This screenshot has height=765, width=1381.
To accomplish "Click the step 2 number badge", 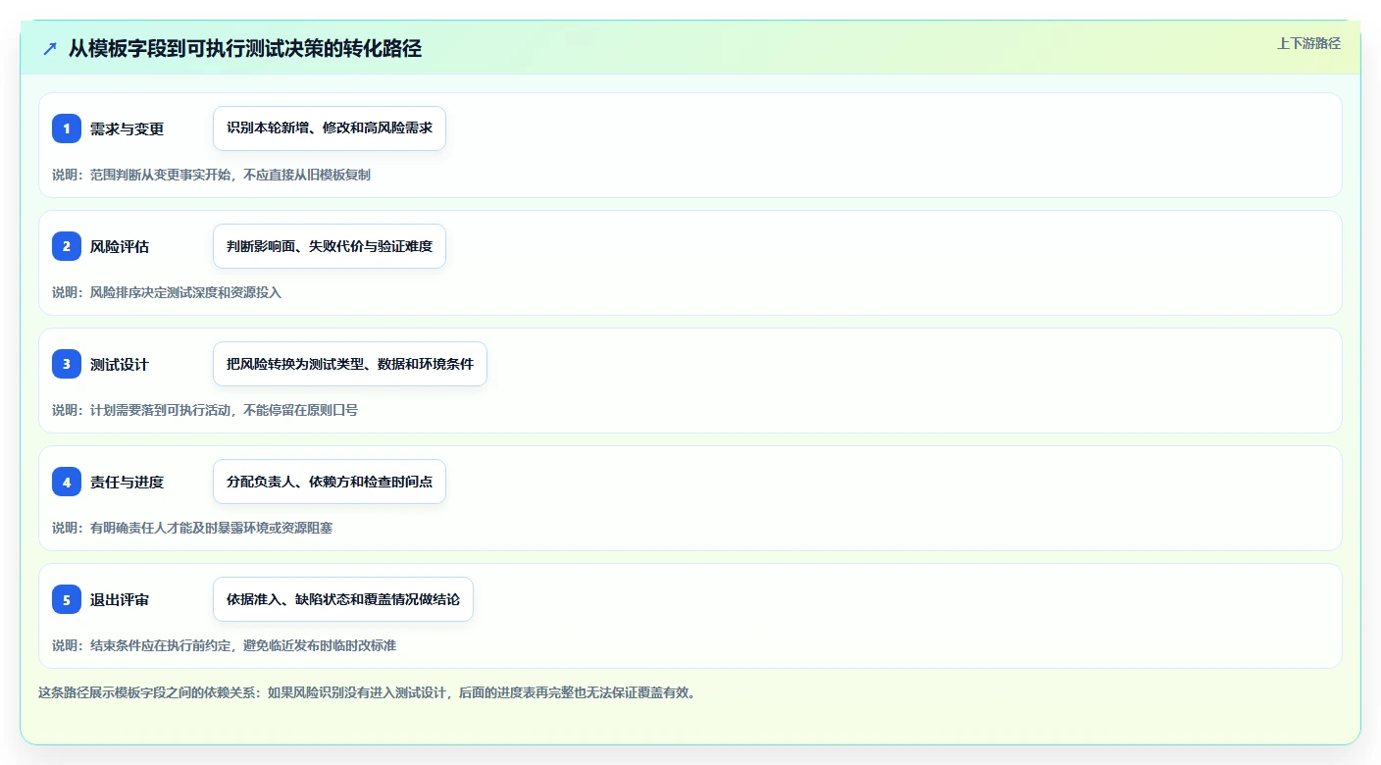I will pyautogui.click(x=67, y=246).
